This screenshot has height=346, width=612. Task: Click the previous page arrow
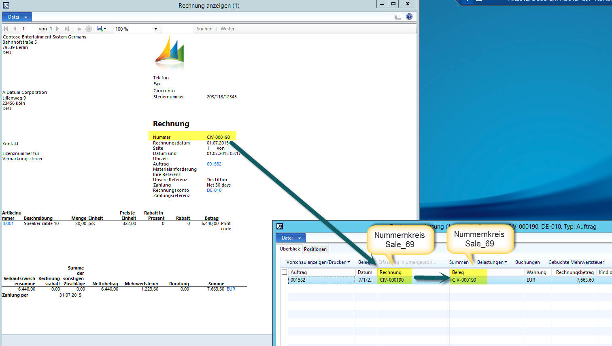tap(15, 29)
